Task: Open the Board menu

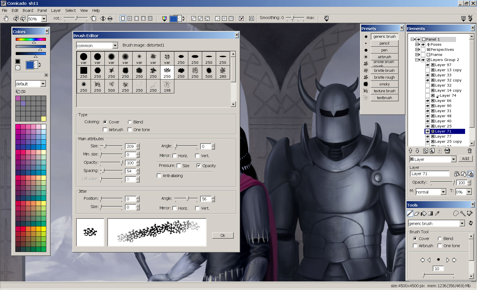Action: point(28,10)
